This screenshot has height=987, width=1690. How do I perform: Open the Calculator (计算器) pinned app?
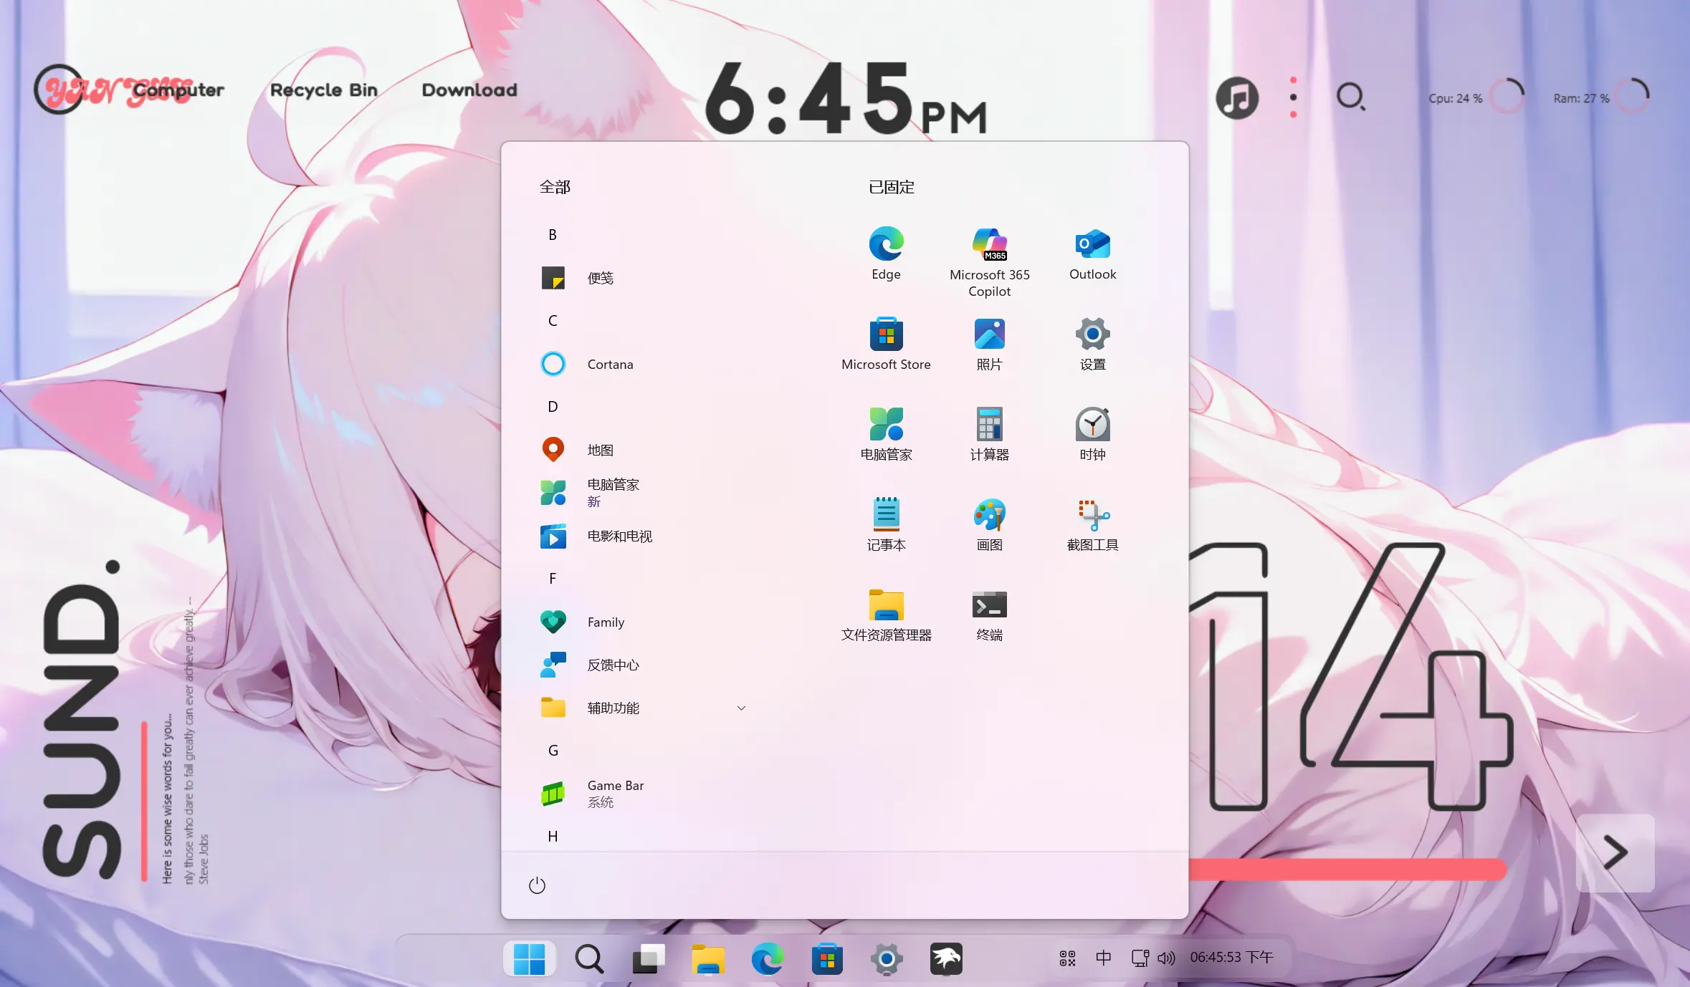coord(989,425)
